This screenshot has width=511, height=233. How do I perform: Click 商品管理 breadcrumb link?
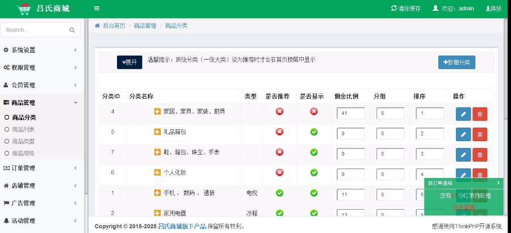pos(145,26)
